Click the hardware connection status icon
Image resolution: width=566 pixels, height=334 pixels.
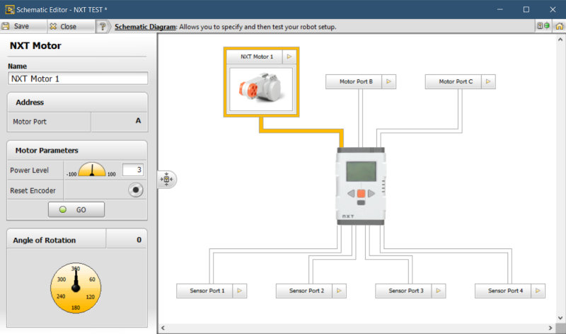[x=543, y=26]
